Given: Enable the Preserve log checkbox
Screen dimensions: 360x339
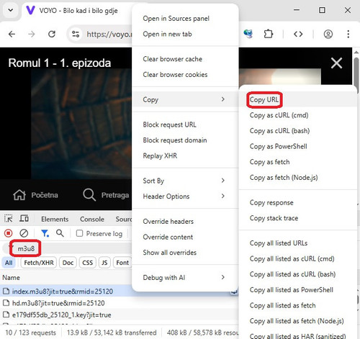Looking at the screenshot, I should point(79,233).
